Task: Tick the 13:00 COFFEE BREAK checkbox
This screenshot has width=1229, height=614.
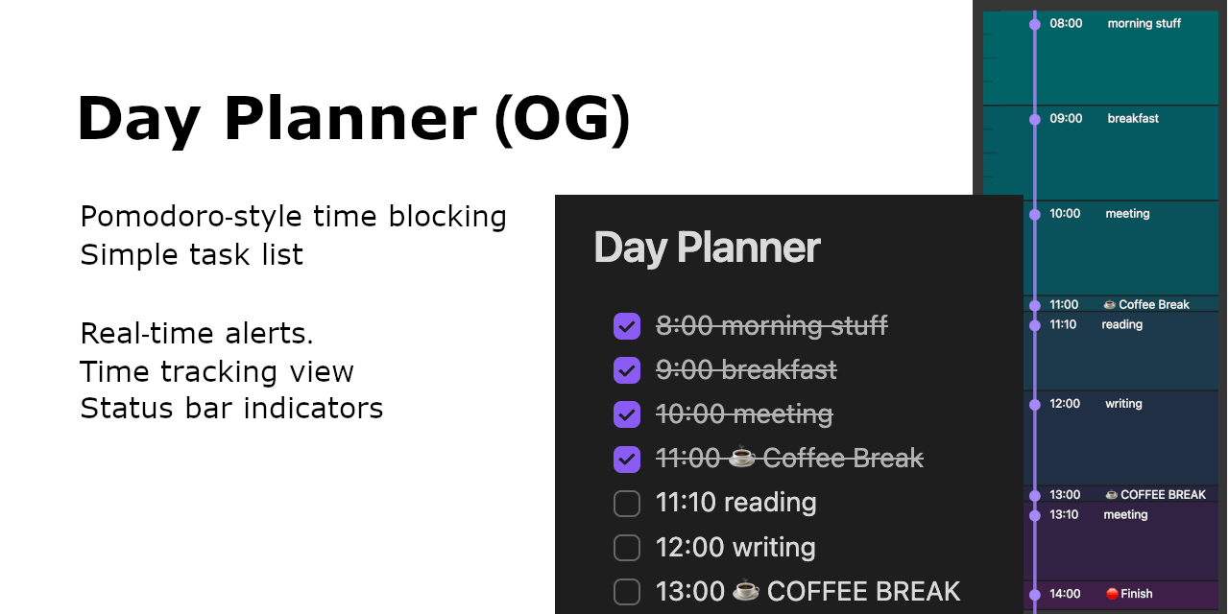Action: [x=627, y=591]
